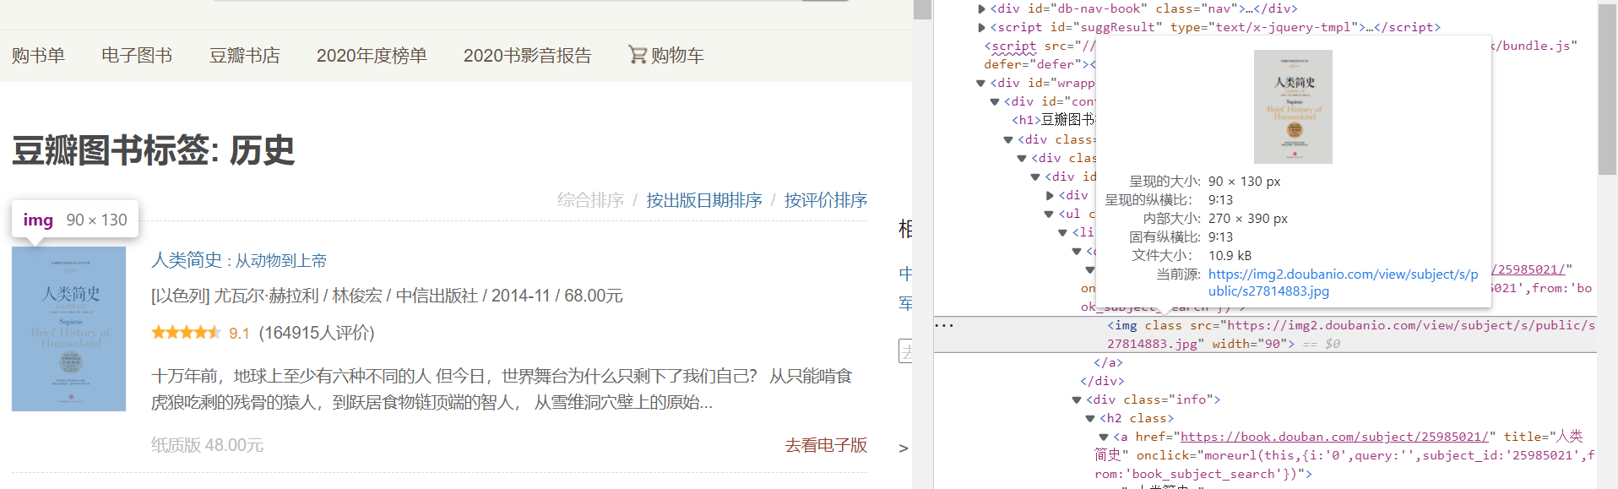Click the author and publisher info line

point(387,296)
